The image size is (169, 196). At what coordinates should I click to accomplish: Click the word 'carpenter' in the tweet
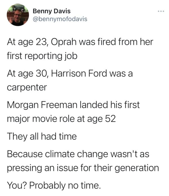click(x=27, y=88)
